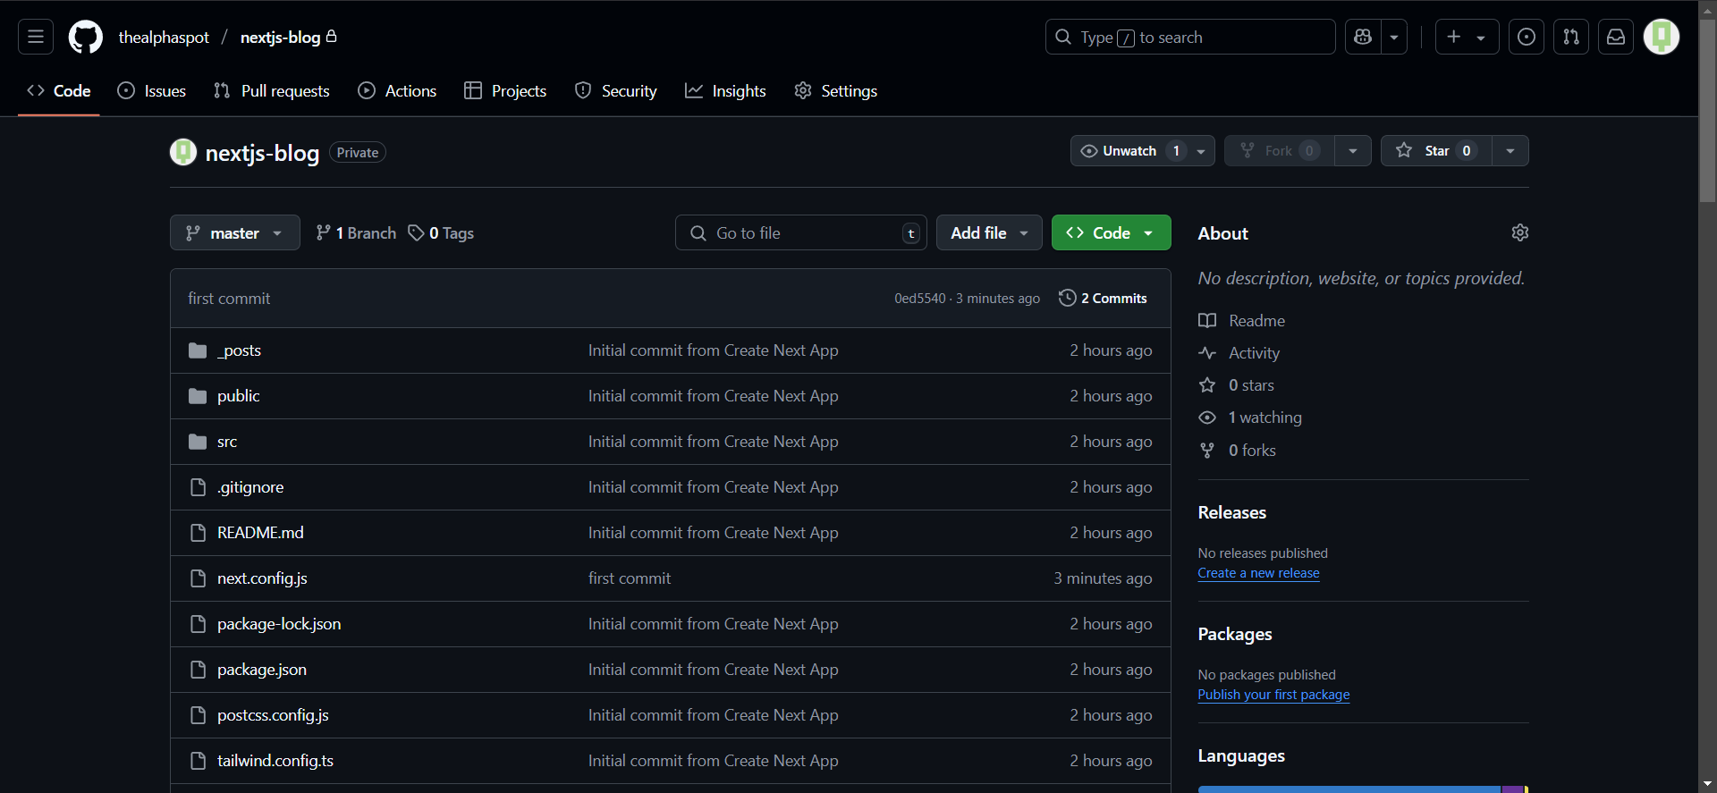Switch to the Issues tab
Viewport: 1717px width, 793px height.
tap(152, 90)
